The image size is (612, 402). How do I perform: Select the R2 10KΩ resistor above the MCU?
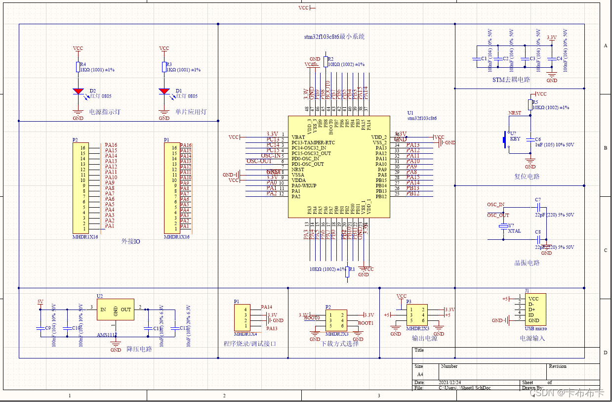pos(325,61)
